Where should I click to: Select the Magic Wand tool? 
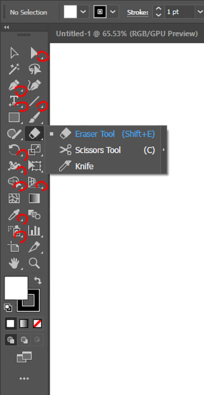click(x=14, y=69)
